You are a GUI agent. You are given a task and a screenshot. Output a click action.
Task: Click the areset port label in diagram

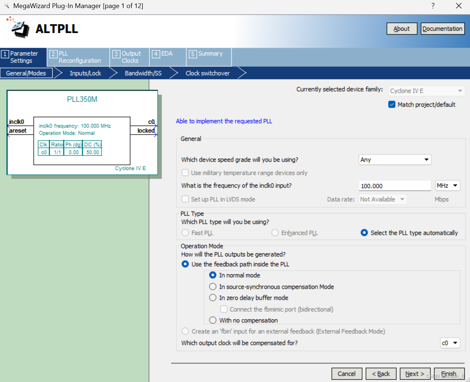point(18,131)
